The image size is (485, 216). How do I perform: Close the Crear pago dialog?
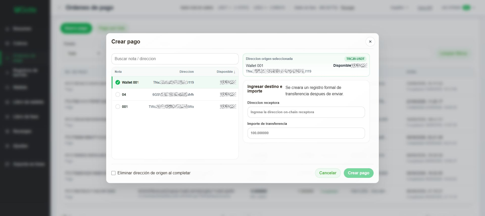click(370, 42)
